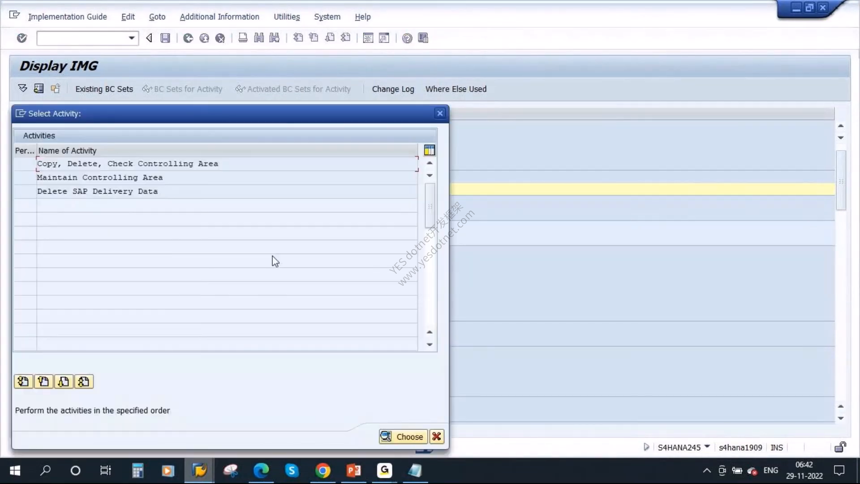Open the Additional Information menu
Image resolution: width=860 pixels, height=484 pixels.
[x=219, y=17]
